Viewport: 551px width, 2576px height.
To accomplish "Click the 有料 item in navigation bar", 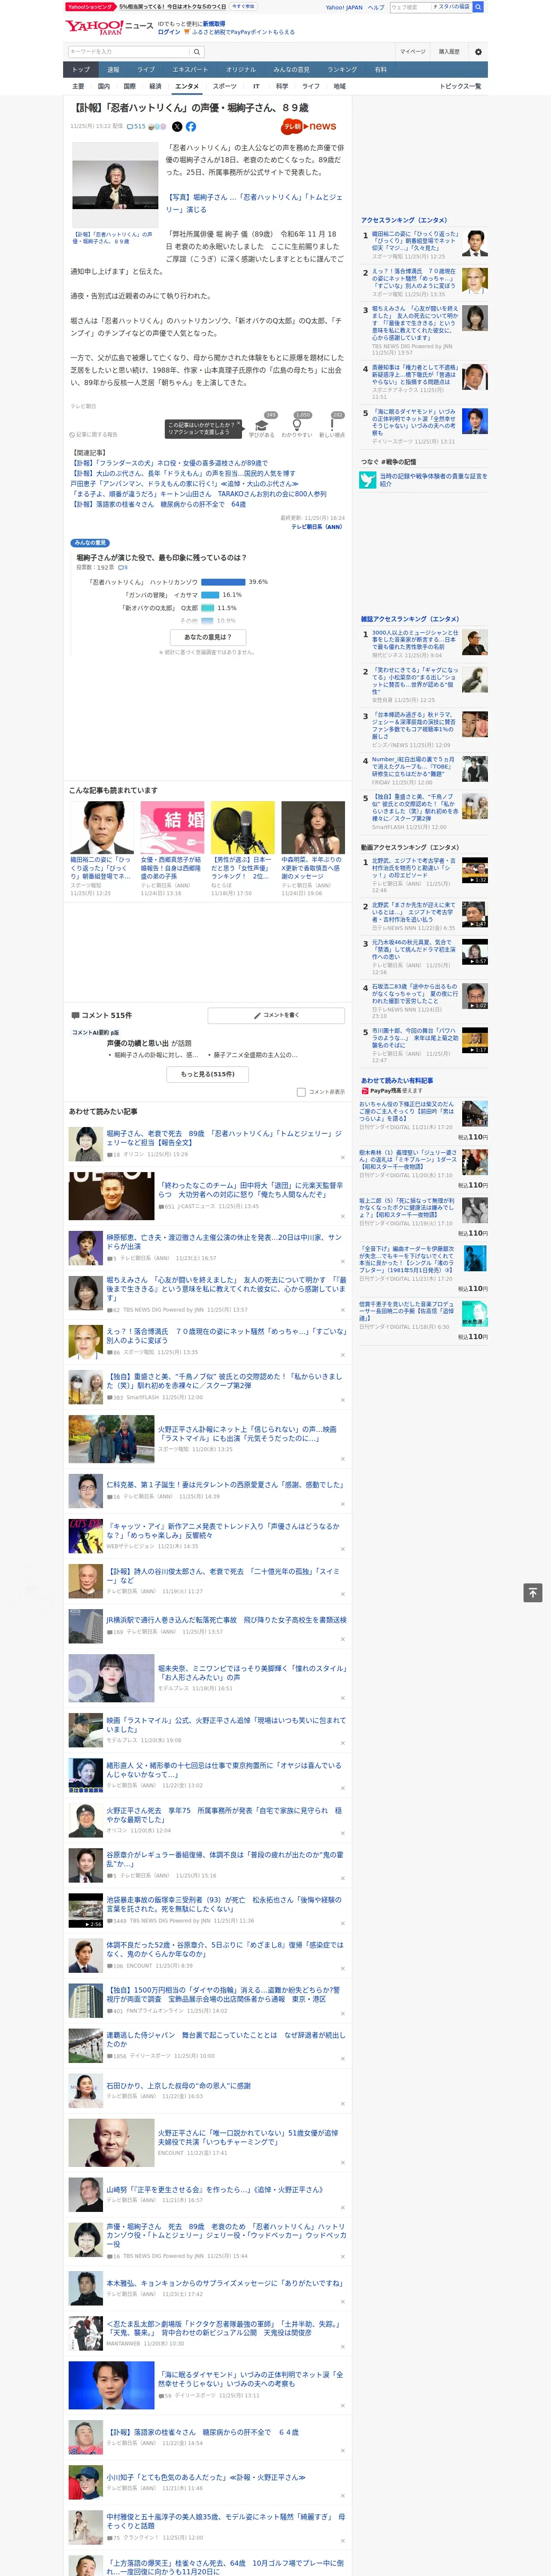I will [x=380, y=69].
